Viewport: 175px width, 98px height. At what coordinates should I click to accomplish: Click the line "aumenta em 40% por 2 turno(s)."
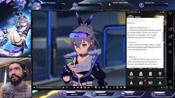[x=141, y=38]
